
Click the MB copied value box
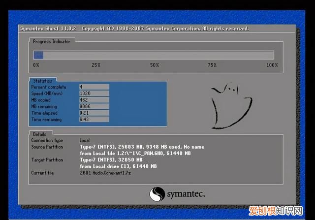click(94, 100)
